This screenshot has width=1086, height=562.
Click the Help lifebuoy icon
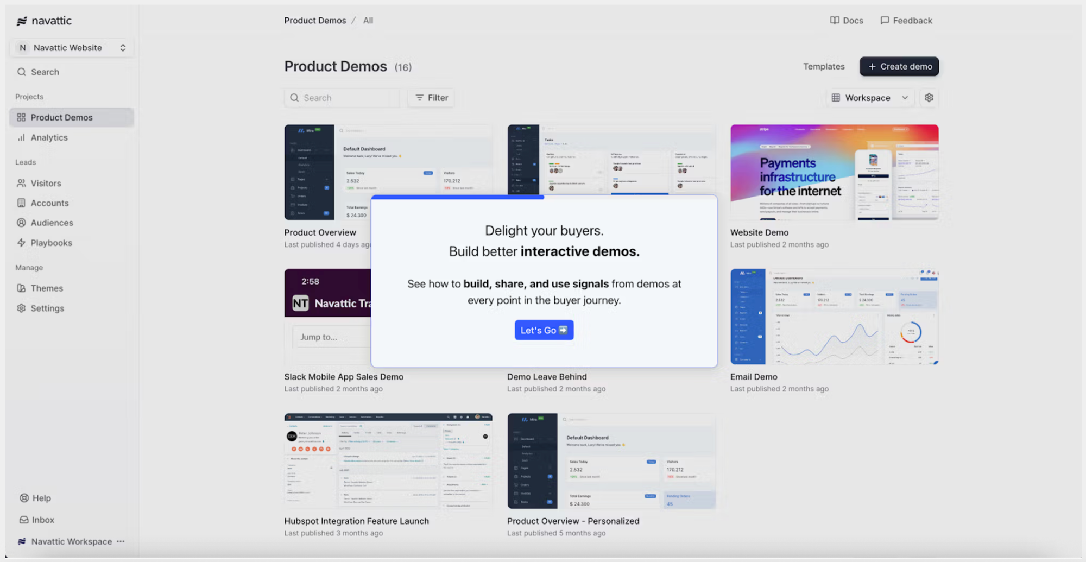coord(24,498)
